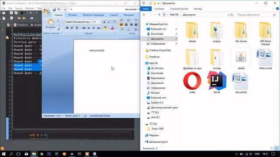Switch to the Главная tab in Word
Screen dimensions: 280x157
58,15
